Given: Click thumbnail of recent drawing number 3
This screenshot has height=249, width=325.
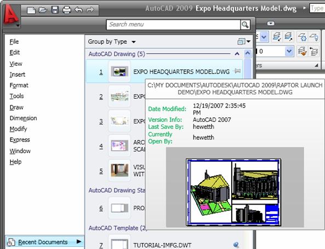Looking at the screenshot, I should pyautogui.click(x=119, y=121).
